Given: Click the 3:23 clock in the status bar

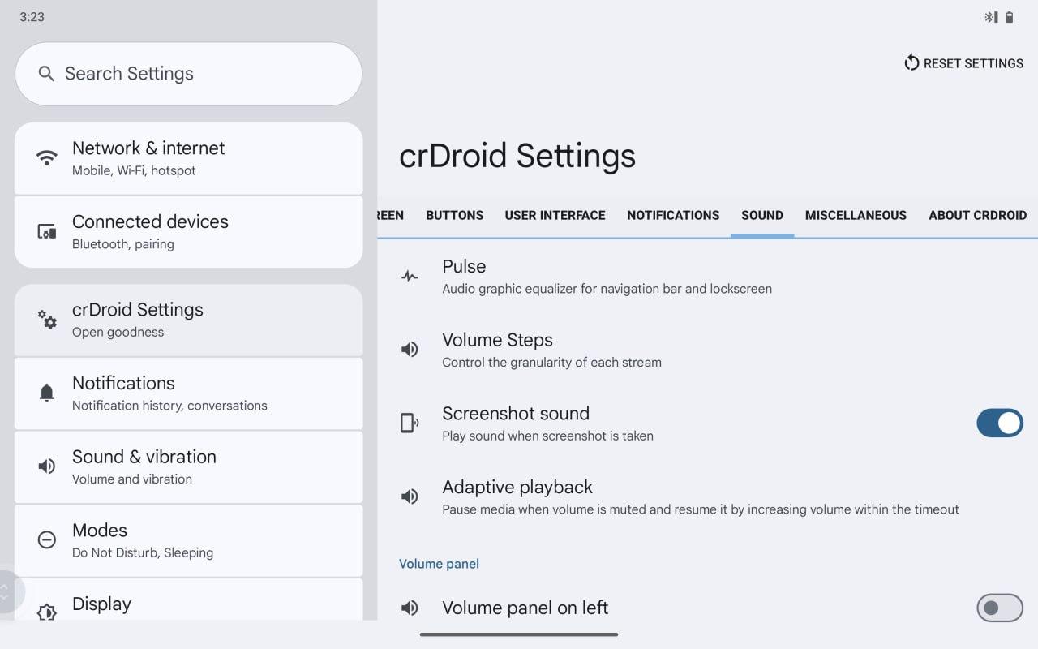Looking at the screenshot, I should 32,17.
